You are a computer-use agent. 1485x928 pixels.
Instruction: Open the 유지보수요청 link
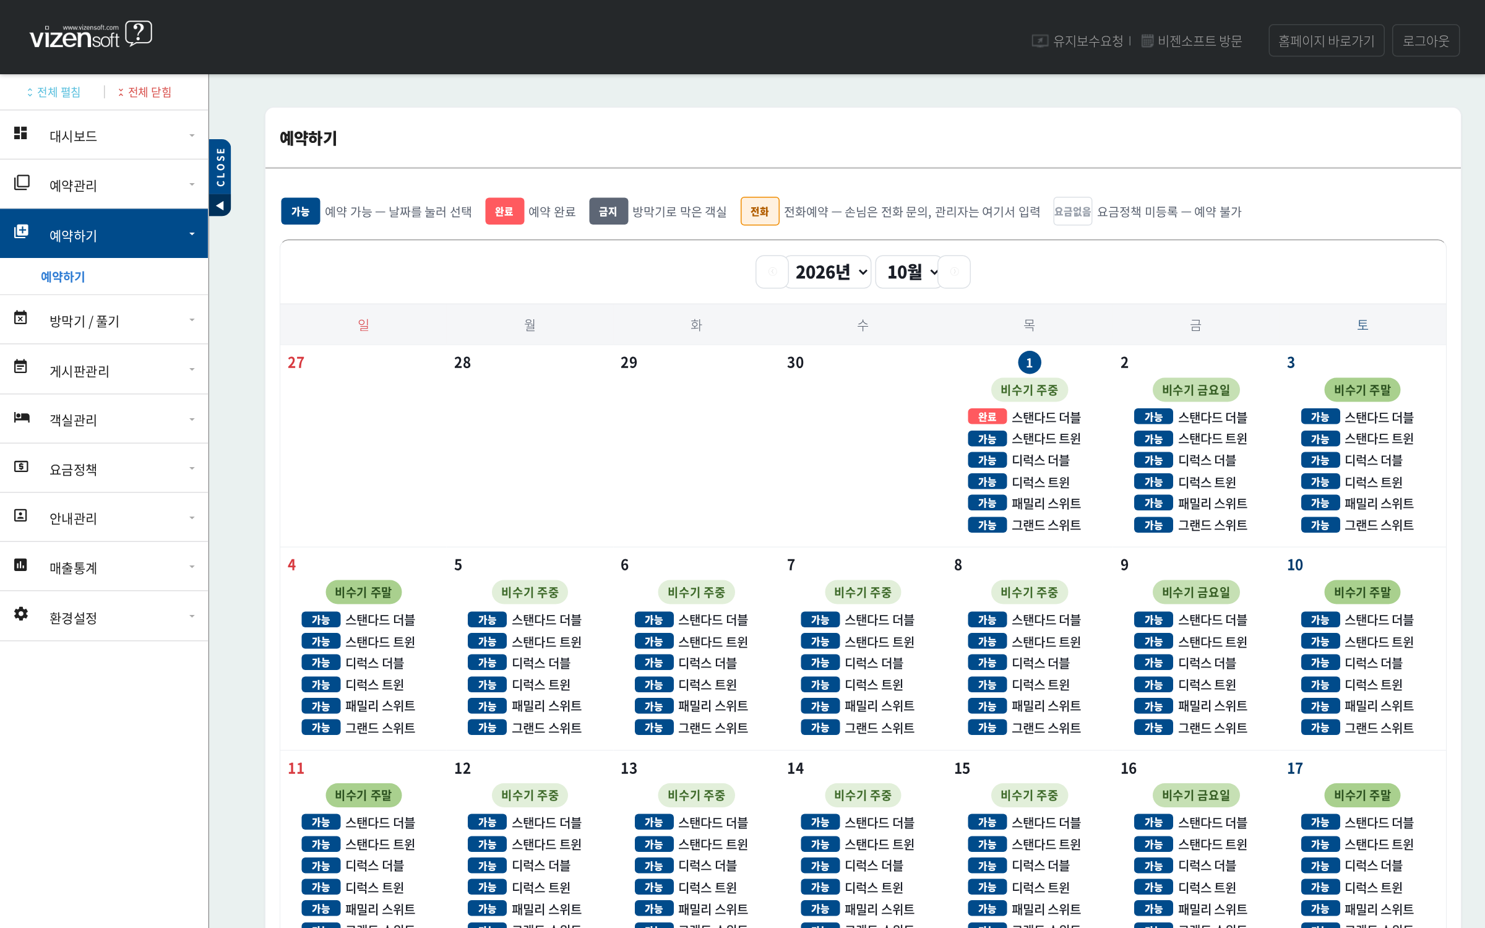coord(1078,41)
